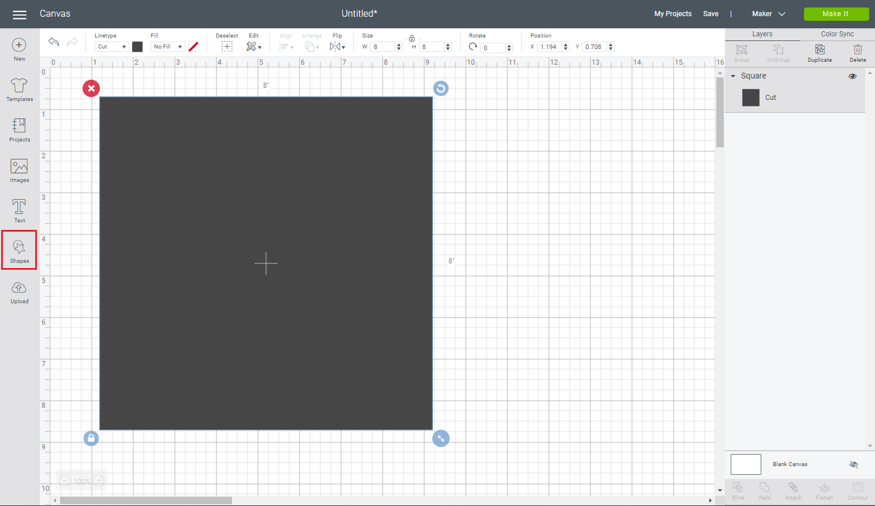Collapse the Square layer group
Viewport: 875px width, 506px height.
click(733, 76)
